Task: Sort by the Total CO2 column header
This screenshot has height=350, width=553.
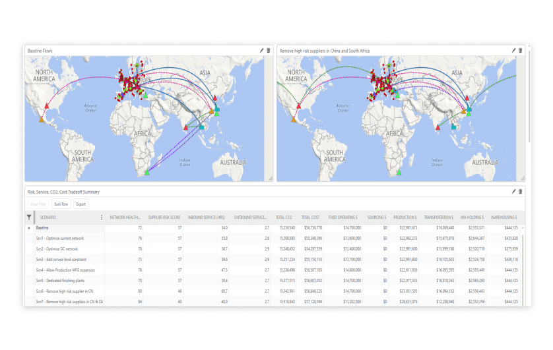Action: point(284,218)
